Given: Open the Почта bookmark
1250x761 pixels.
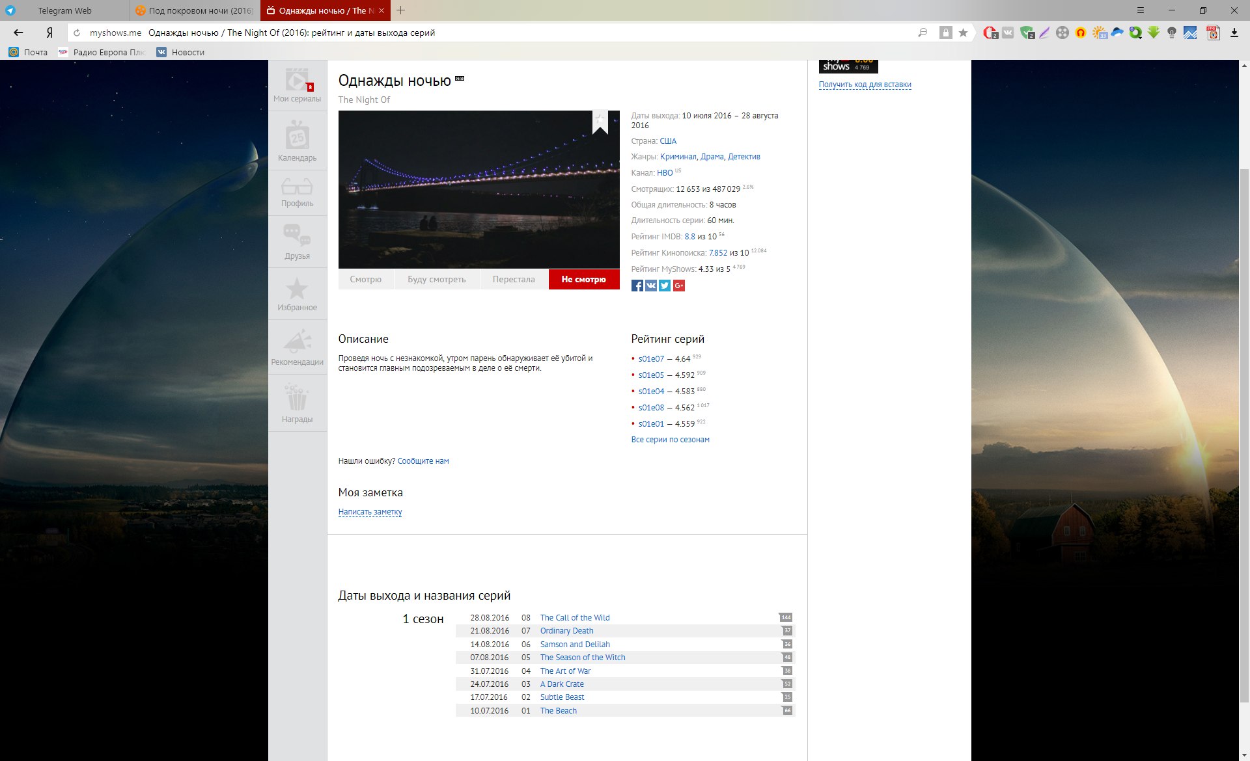Looking at the screenshot, I should tap(28, 52).
